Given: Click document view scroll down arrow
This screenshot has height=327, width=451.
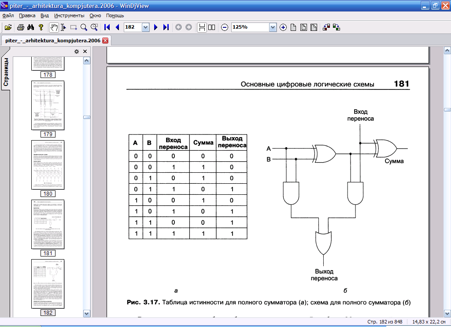Looking at the screenshot, I should click(447, 313).
